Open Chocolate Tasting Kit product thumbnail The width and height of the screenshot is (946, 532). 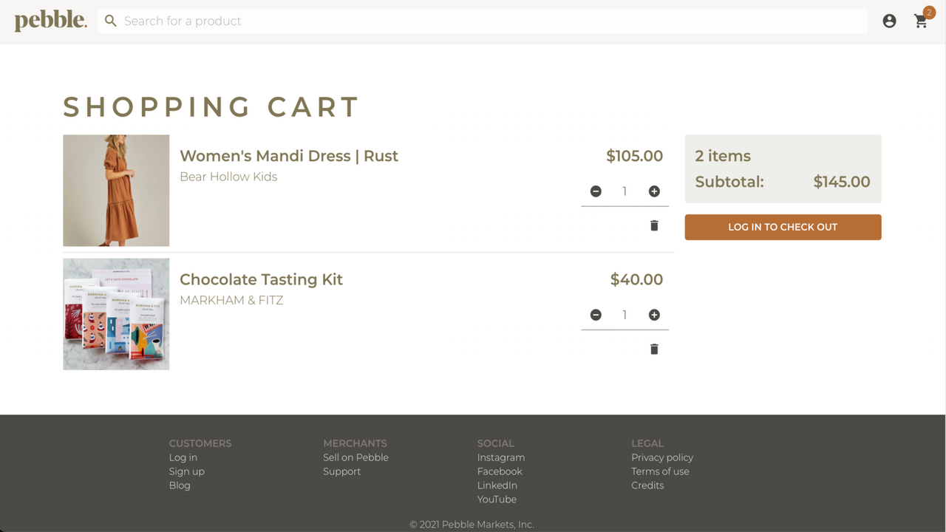[x=116, y=314]
